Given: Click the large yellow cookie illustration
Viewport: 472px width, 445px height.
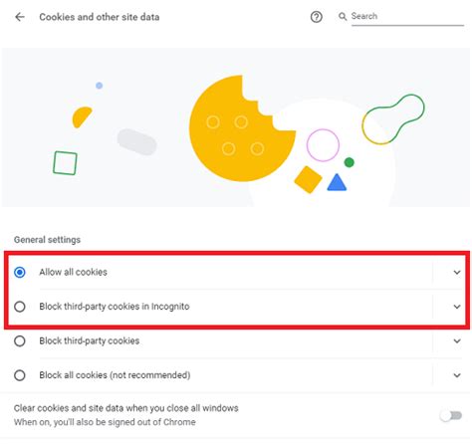Looking at the screenshot, I should (x=242, y=128).
